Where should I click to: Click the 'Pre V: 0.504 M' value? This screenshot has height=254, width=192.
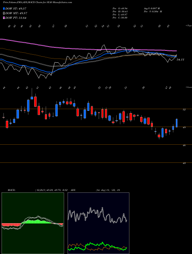(153, 12)
